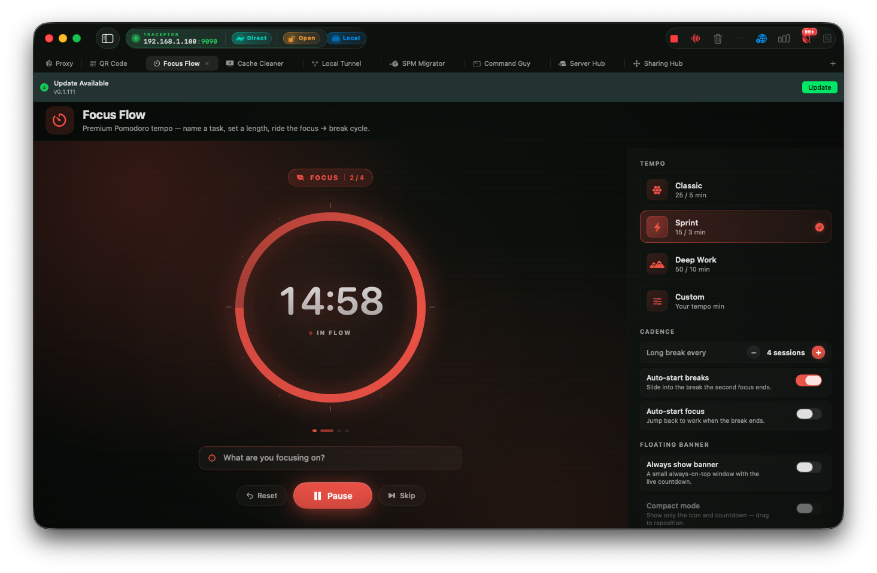The height and width of the screenshot is (573, 877).
Task: Click the target icon in task field
Action: [x=212, y=458]
